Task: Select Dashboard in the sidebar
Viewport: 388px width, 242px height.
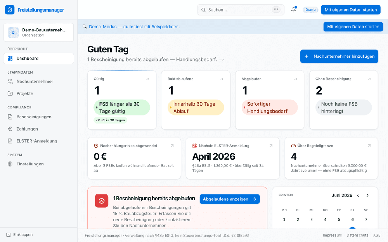Action: click(x=38, y=58)
